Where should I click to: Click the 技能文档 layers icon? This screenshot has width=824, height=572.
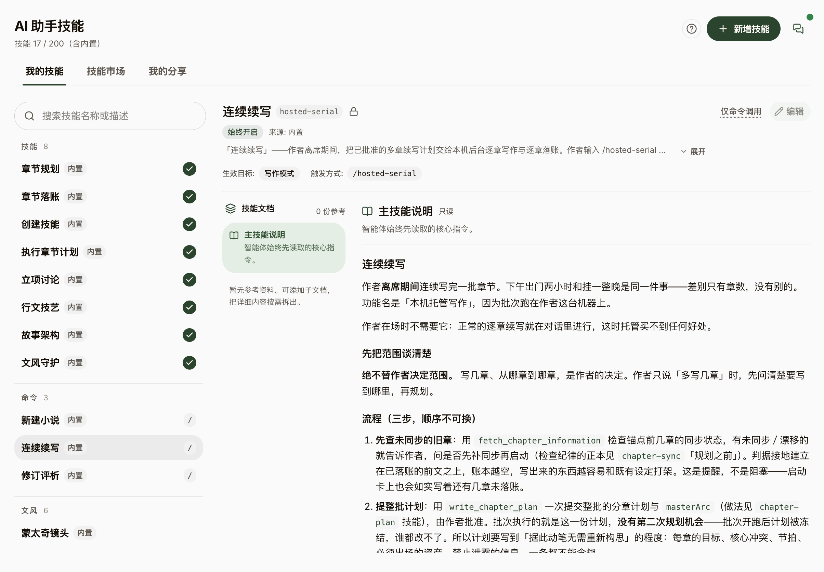pyautogui.click(x=230, y=208)
